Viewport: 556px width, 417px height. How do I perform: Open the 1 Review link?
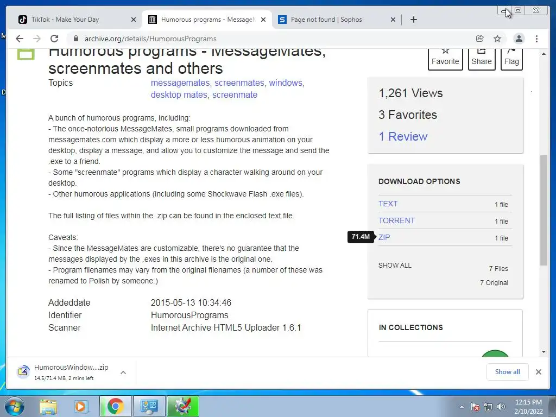403,136
